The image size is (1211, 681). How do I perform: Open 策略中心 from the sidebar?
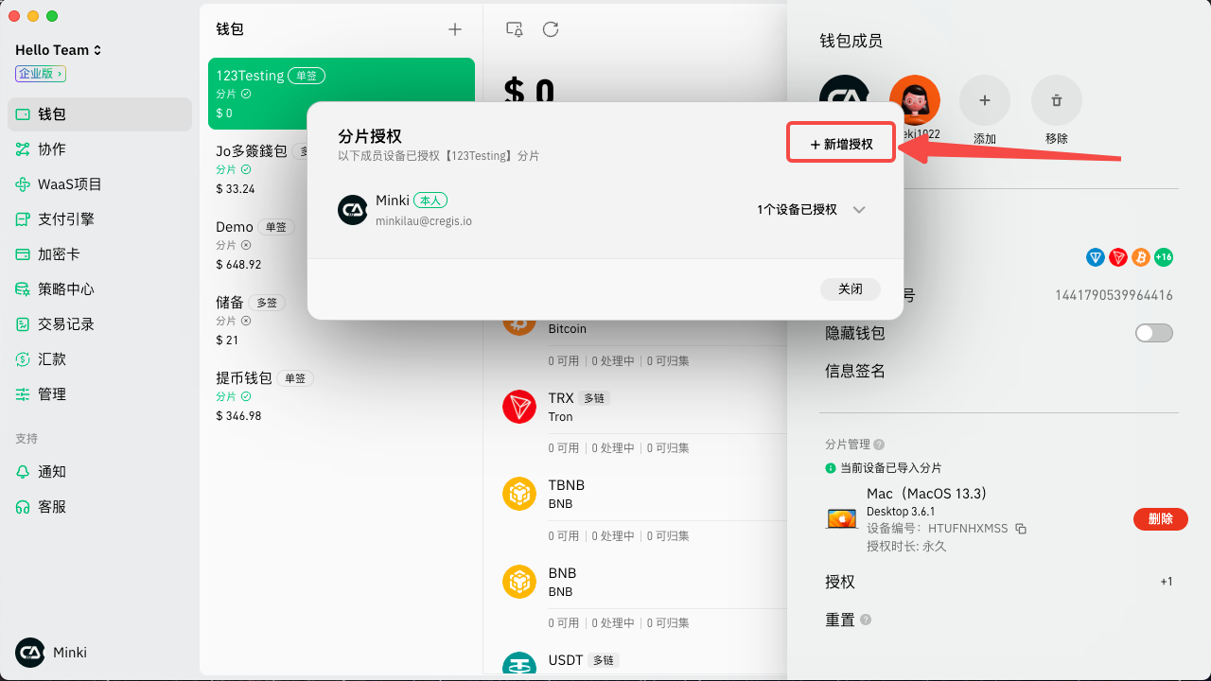pyautogui.click(x=66, y=289)
